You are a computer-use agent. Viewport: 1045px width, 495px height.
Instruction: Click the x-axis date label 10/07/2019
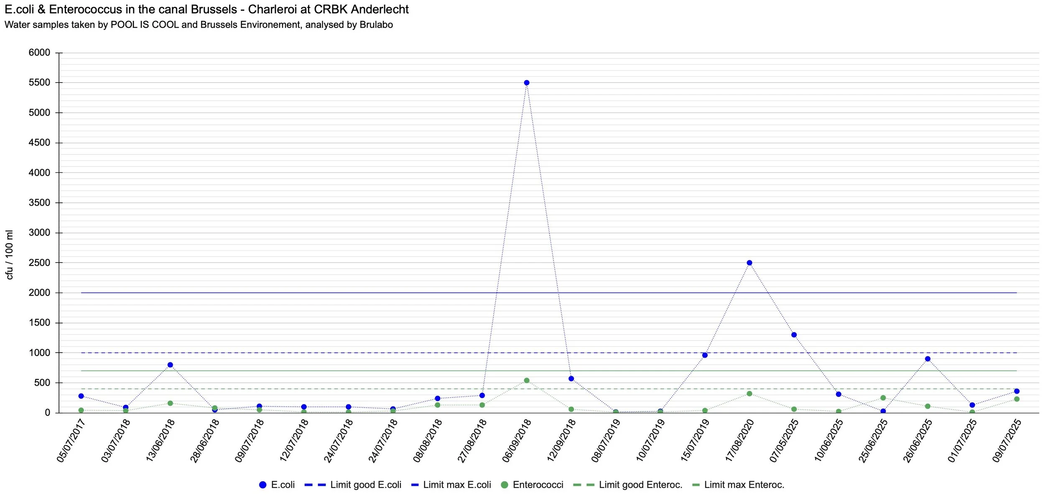[x=650, y=441]
